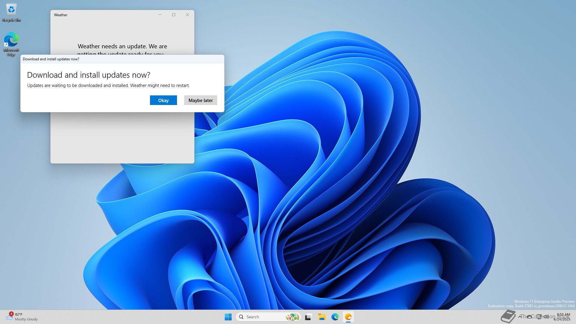The image size is (576, 324).
Task: Close the Weather window
Action: [187, 15]
